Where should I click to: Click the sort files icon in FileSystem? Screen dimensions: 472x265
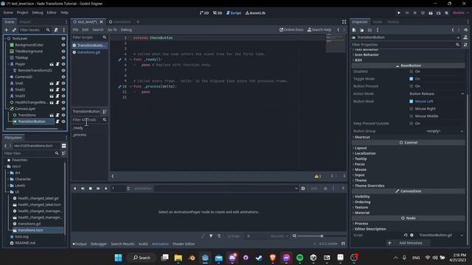click(x=64, y=153)
